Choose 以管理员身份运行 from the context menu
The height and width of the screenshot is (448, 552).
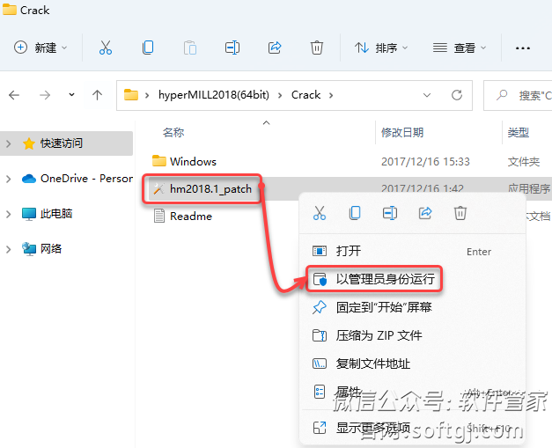pos(412,279)
